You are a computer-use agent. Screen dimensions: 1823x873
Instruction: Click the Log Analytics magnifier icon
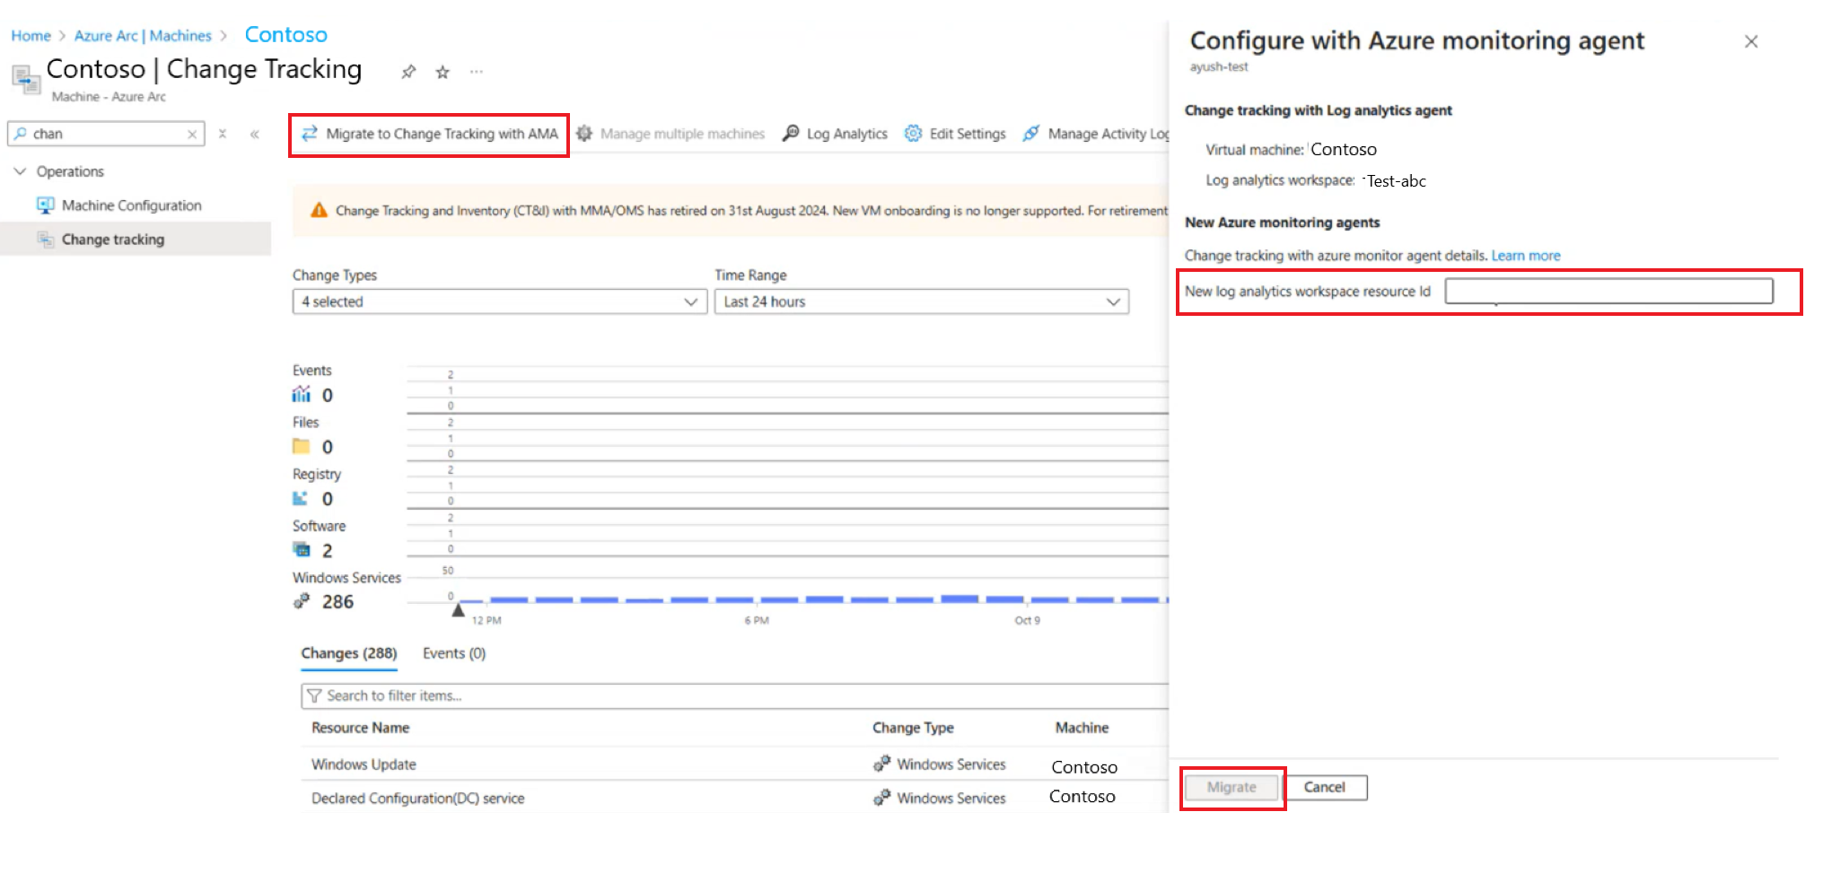(x=791, y=134)
